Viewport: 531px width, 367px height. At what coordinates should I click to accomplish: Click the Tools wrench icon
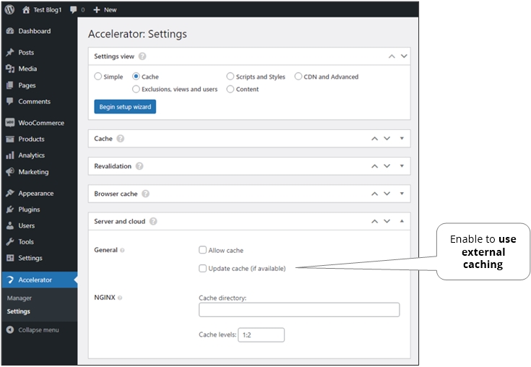10,242
